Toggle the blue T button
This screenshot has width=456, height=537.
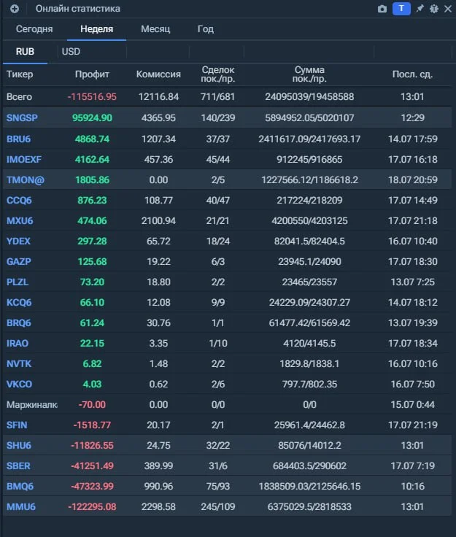401,9
